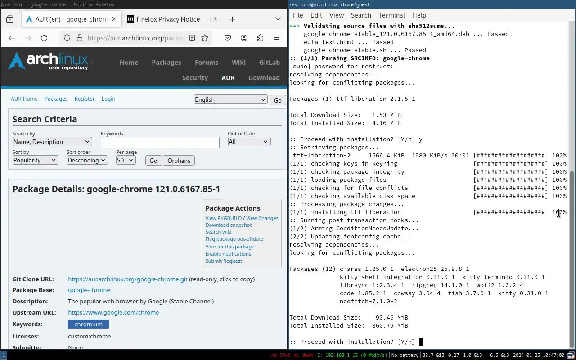Open google-chrome Package Base link

click(89, 290)
